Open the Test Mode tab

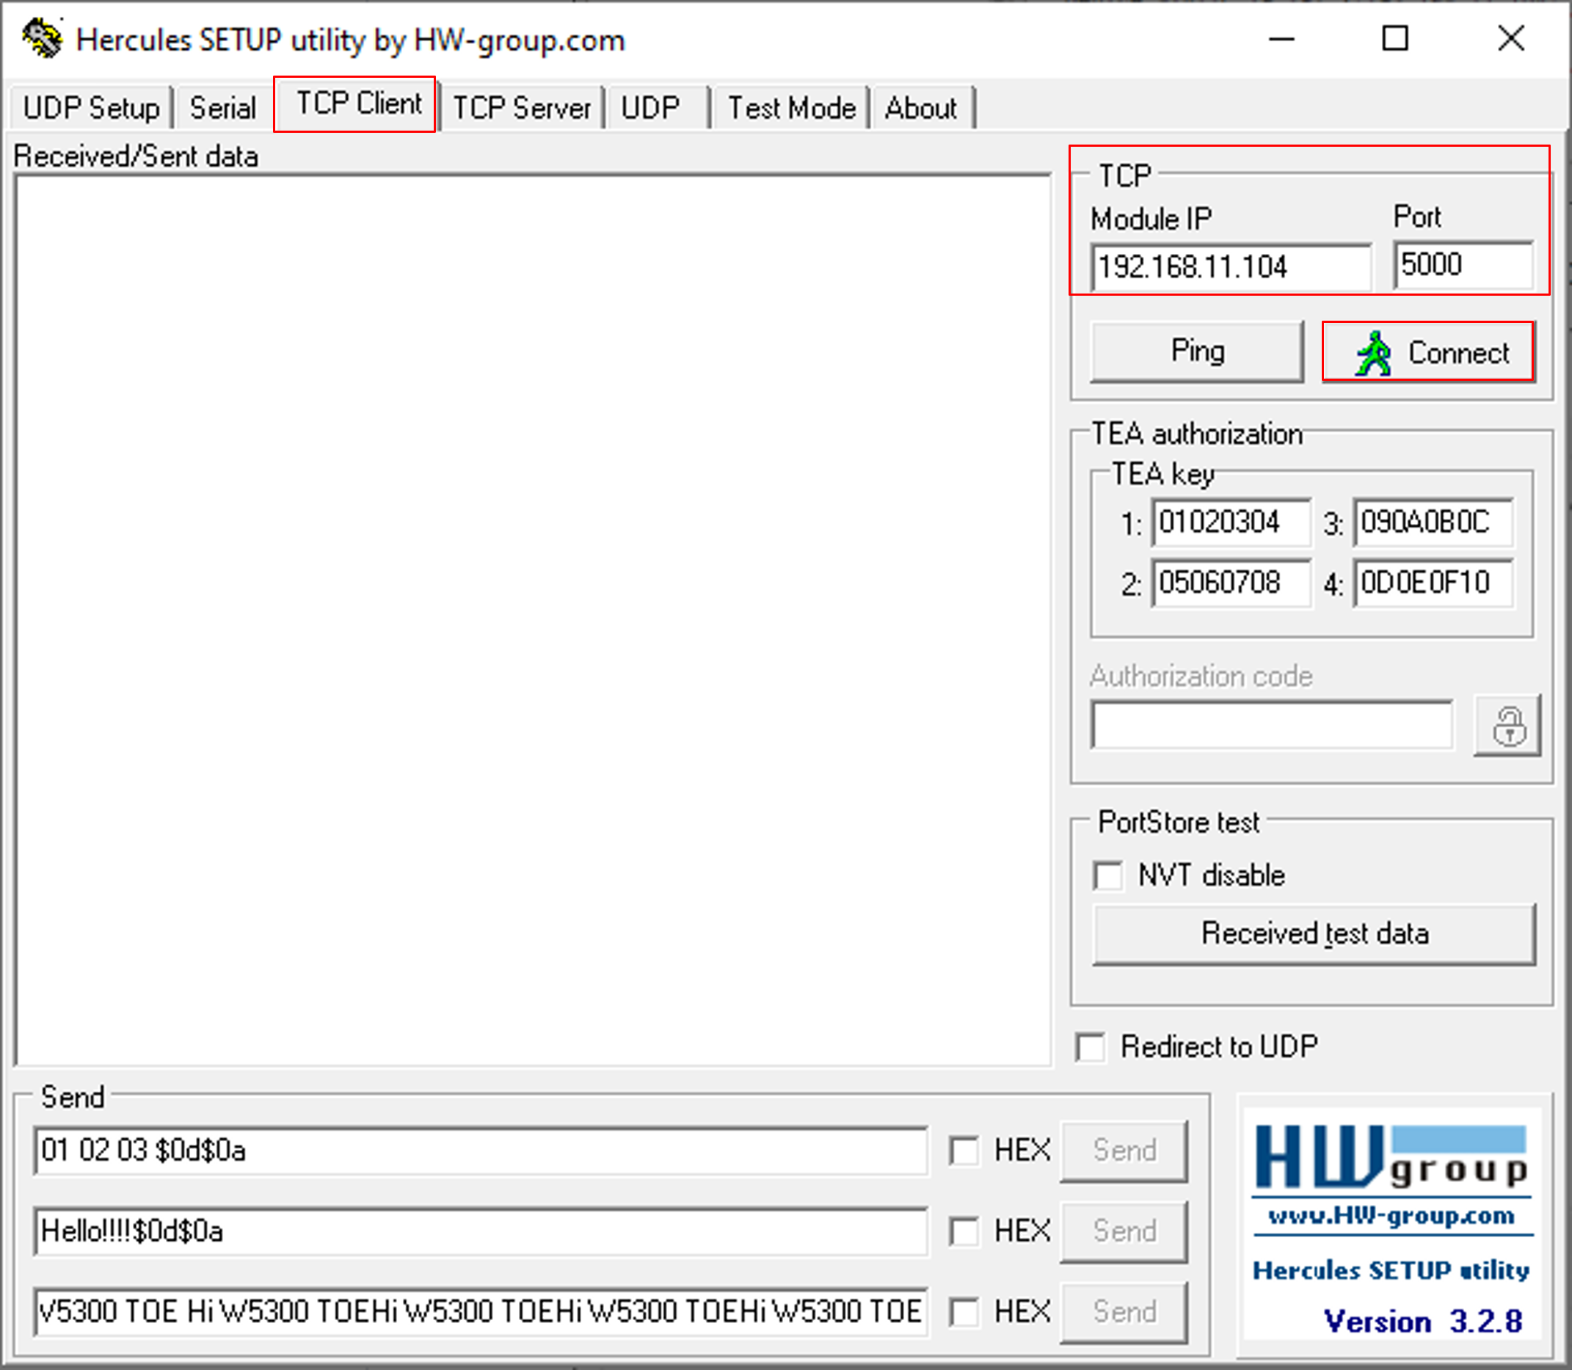coord(790,108)
